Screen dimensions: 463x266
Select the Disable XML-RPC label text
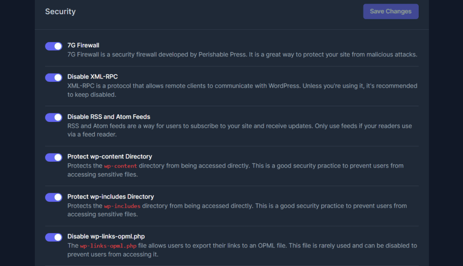click(92, 77)
